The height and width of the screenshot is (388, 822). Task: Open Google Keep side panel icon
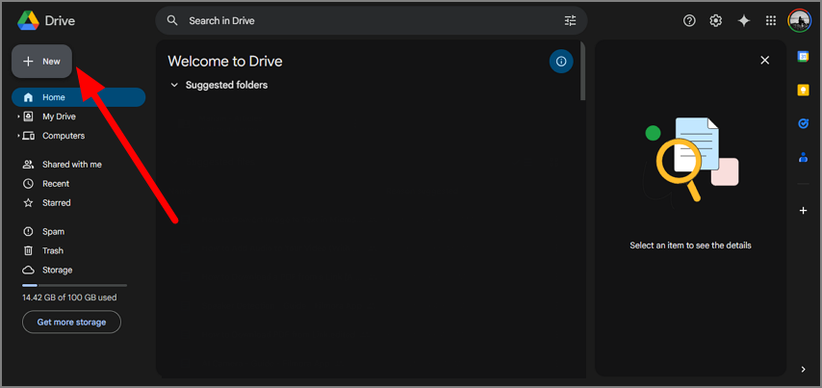pyautogui.click(x=803, y=91)
